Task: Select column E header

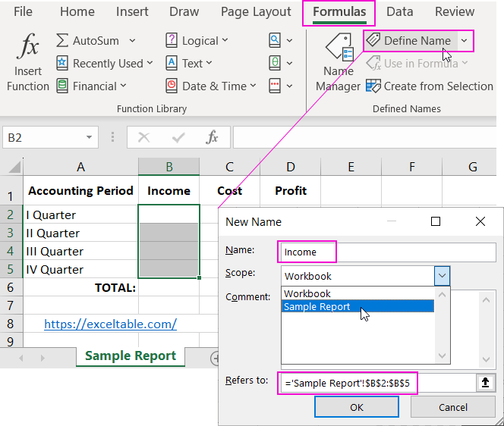Action: pos(351,167)
